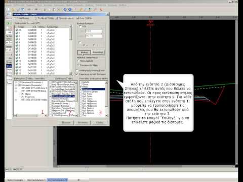This screenshot has width=243, height=182.
Task: Select the first radio button under Επιλογή
Action: [x=78, y=61]
